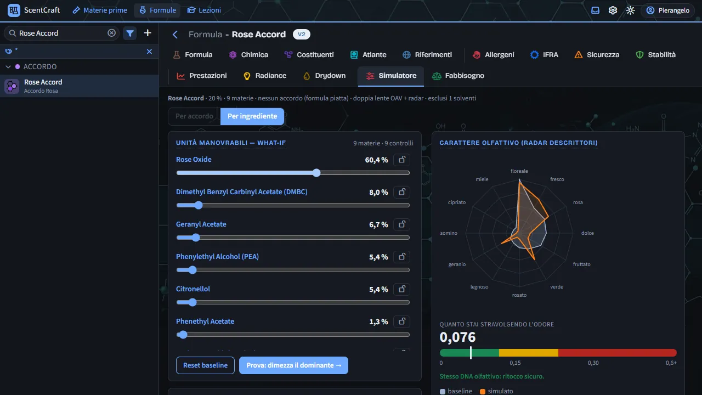The height and width of the screenshot is (395, 702).
Task: Click the Rose Oxide slider handle
Action: coord(316,173)
